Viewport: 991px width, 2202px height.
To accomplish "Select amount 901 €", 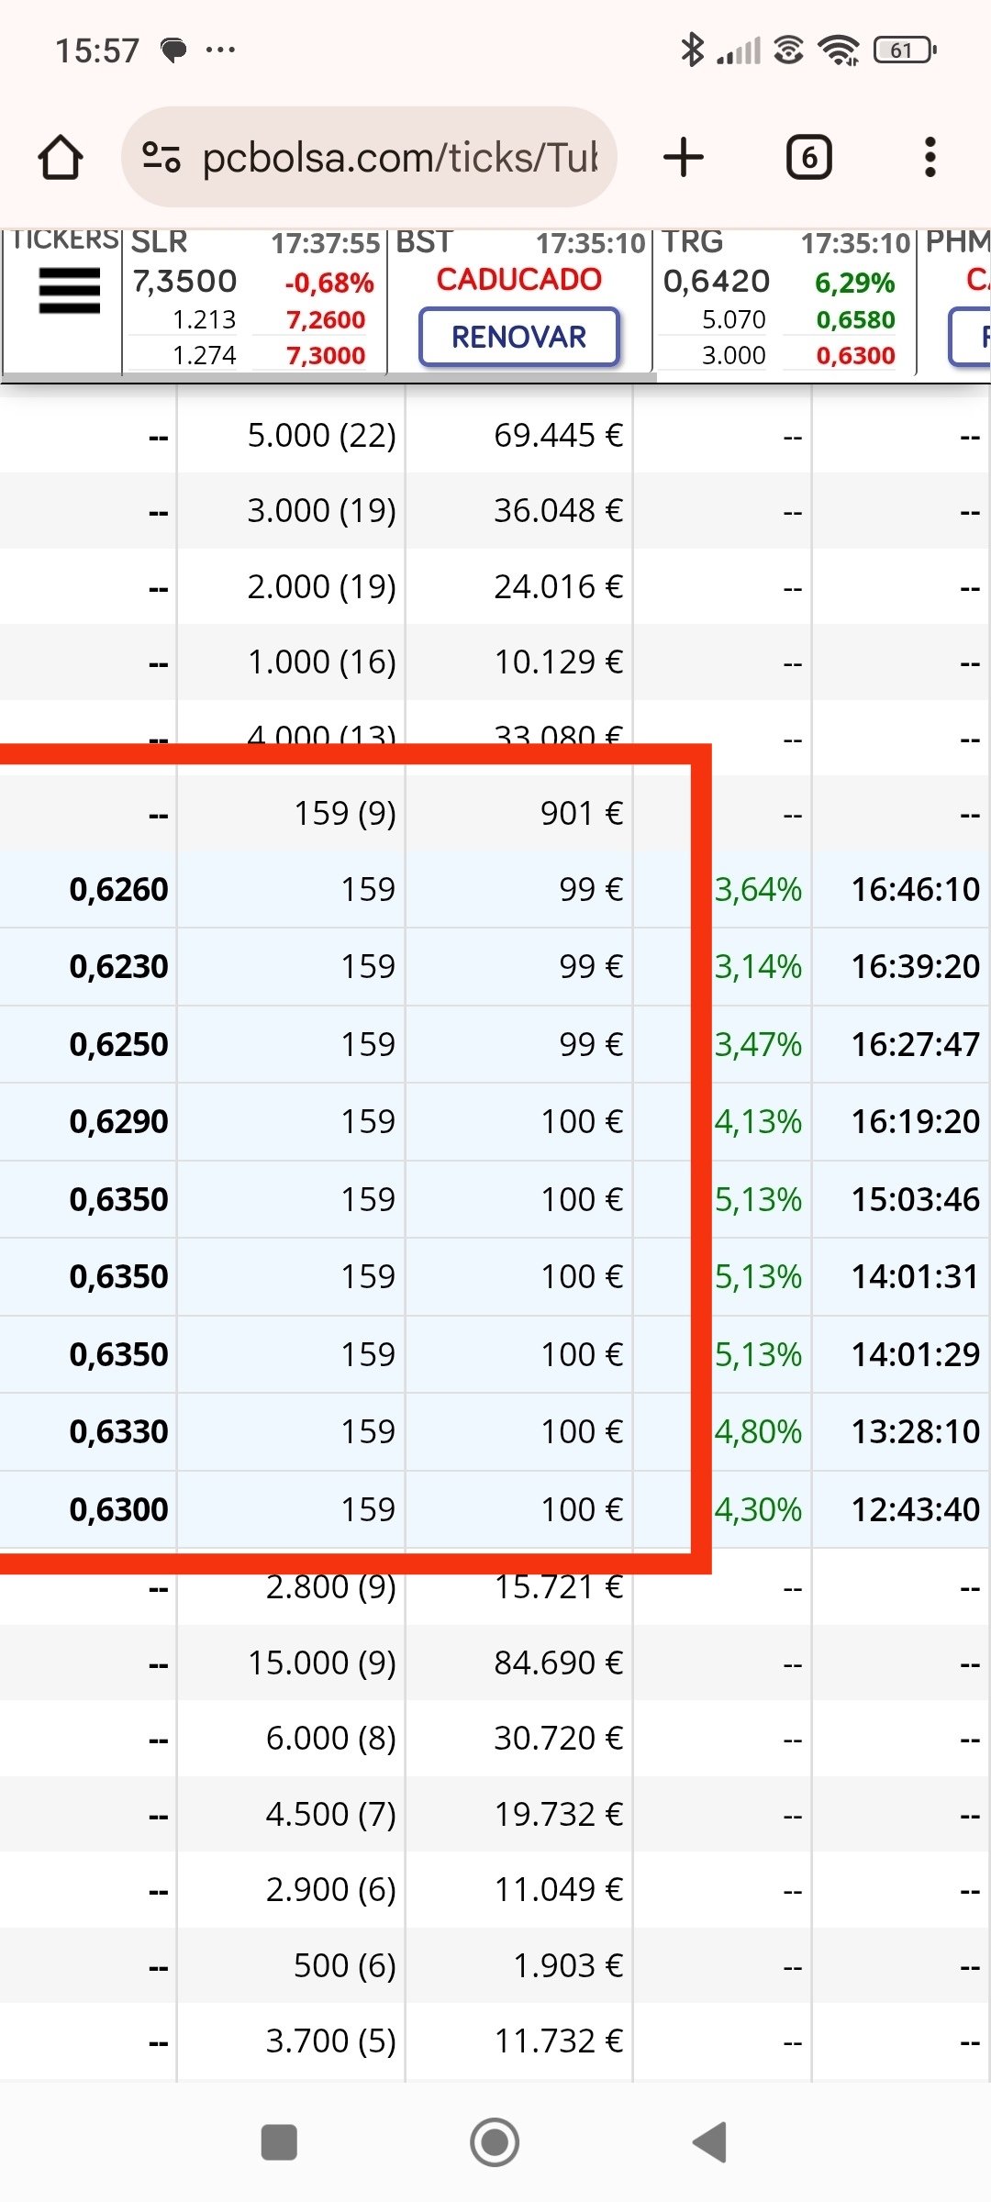I will pos(582,813).
